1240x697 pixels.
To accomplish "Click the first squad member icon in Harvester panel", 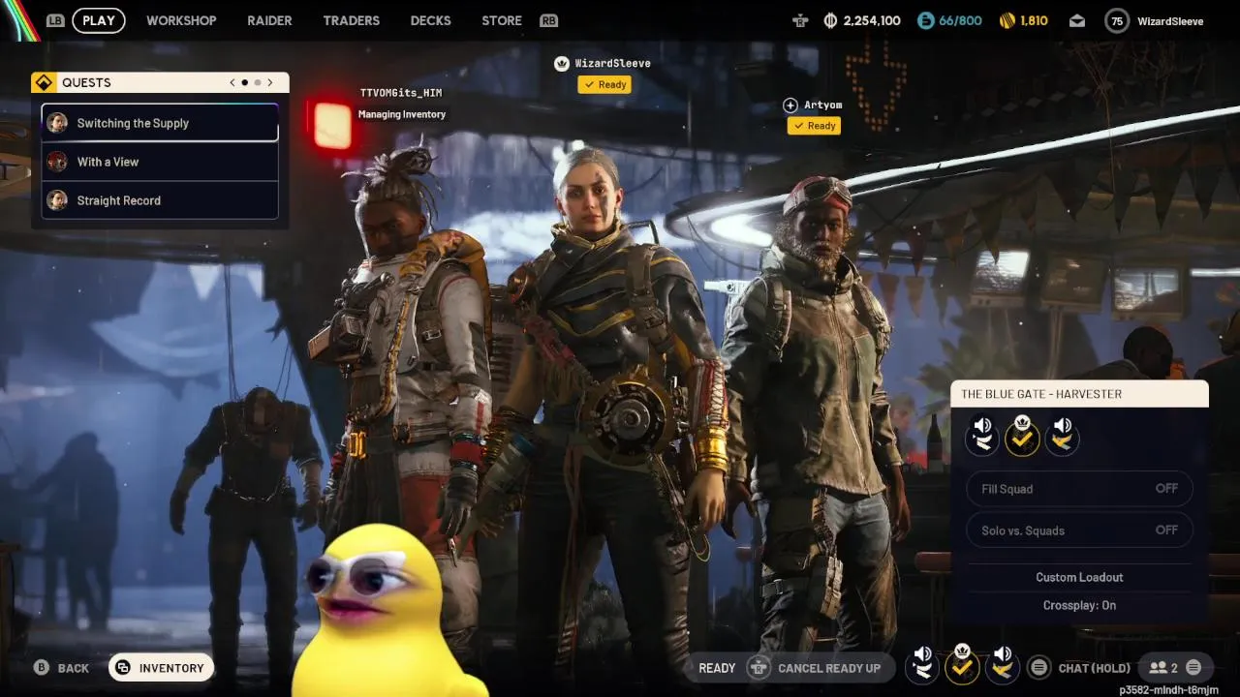I will (982, 436).
